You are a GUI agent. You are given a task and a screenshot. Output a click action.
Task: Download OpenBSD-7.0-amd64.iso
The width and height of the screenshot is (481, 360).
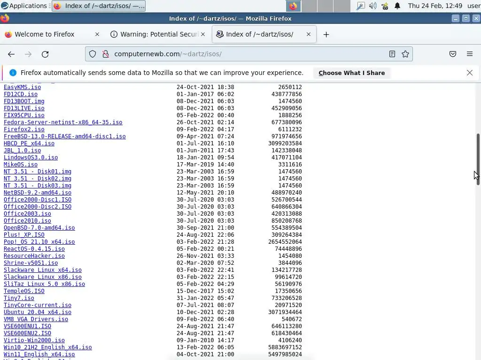pos(39,228)
